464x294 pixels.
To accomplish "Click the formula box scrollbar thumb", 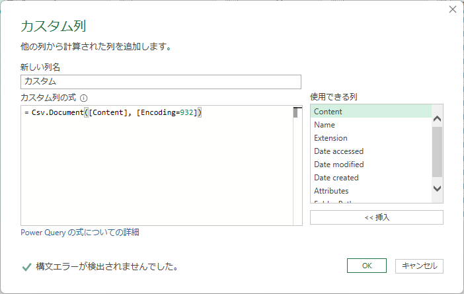I will coord(297,112).
